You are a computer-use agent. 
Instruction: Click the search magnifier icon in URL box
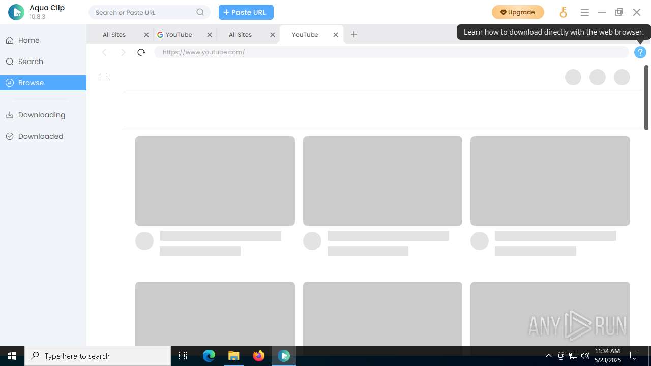click(200, 12)
